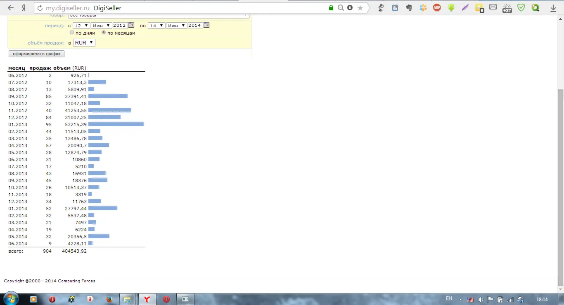564x305 pixels.
Task: Open the mail envelope extension
Action: click(493, 7)
